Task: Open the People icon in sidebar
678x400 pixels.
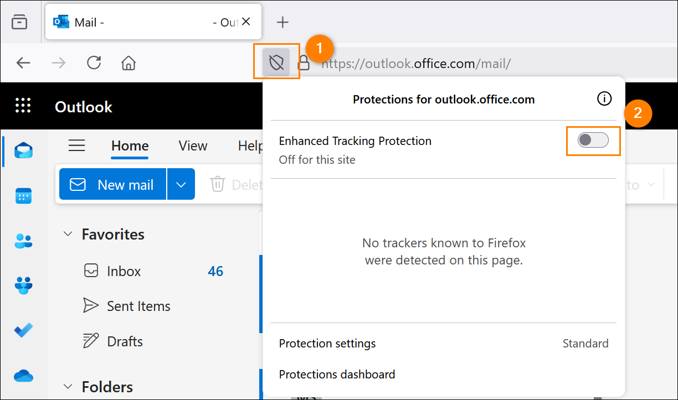Action: coord(23,241)
